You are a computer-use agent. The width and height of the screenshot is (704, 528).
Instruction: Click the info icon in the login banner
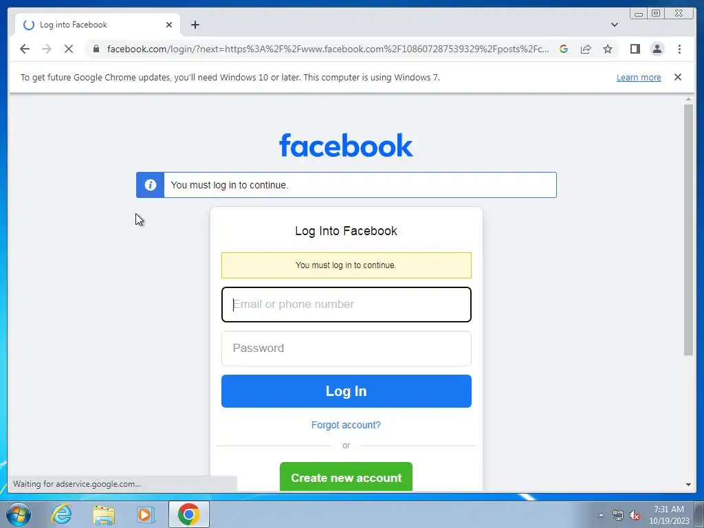tap(151, 185)
